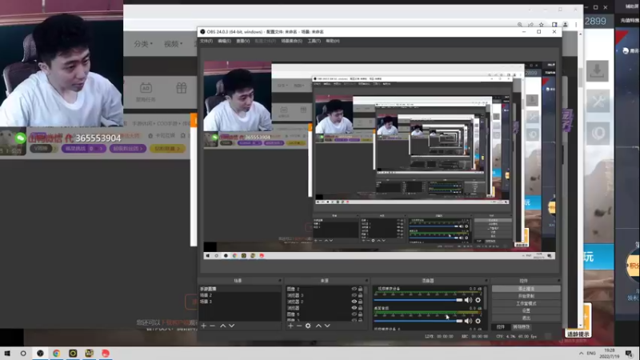This screenshot has height=360, width=640.
Task: Click the wrench tools icon in the side panel
Action: click(598, 102)
